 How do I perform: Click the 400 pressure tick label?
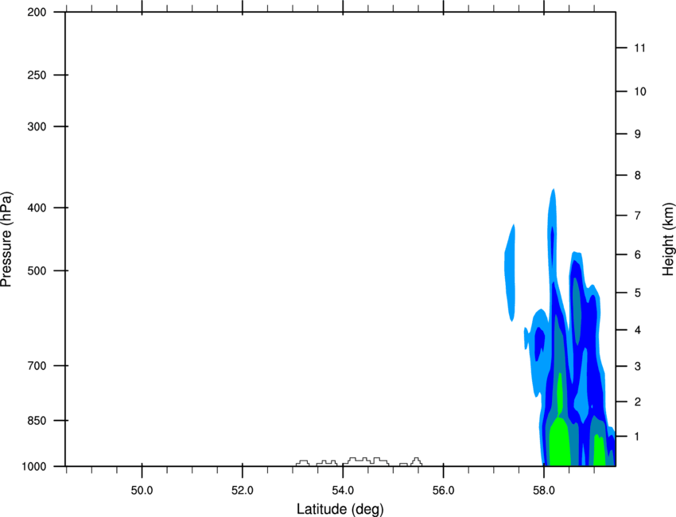coord(37,208)
